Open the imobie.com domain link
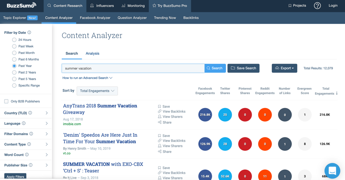Screen dimensions: 345x180 click(x=72, y=124)
